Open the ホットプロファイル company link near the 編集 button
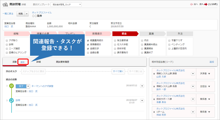Viewport: 220px width, 120px height. (42, 13)
